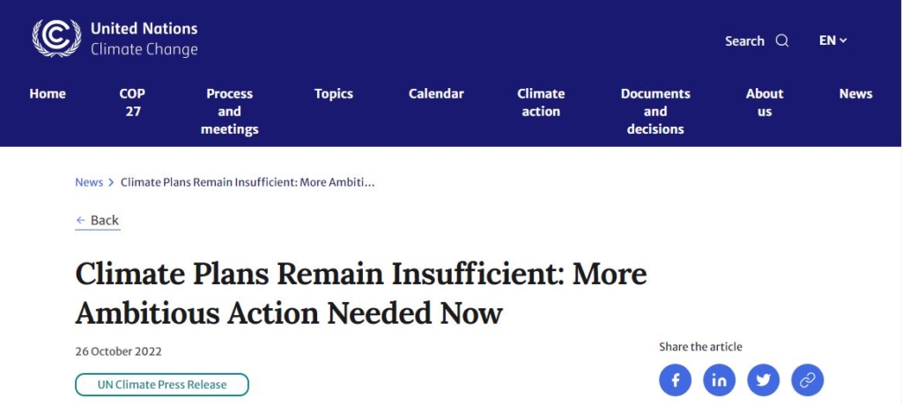
Task: Copy the article link with chain icon
Action: pos(807,380)
